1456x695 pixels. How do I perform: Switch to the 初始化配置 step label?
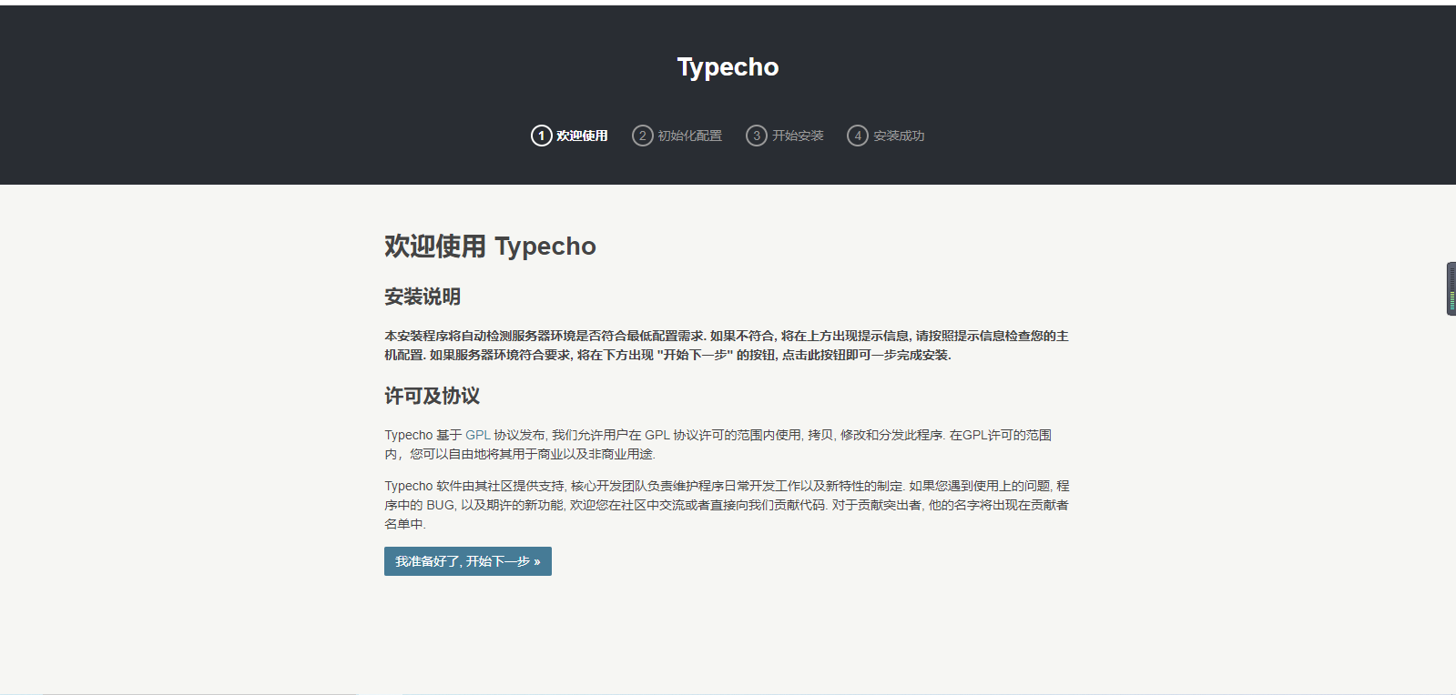pos(689,136)
